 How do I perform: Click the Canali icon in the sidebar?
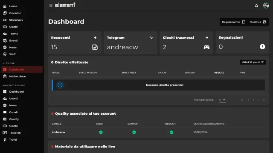[5, 112]
